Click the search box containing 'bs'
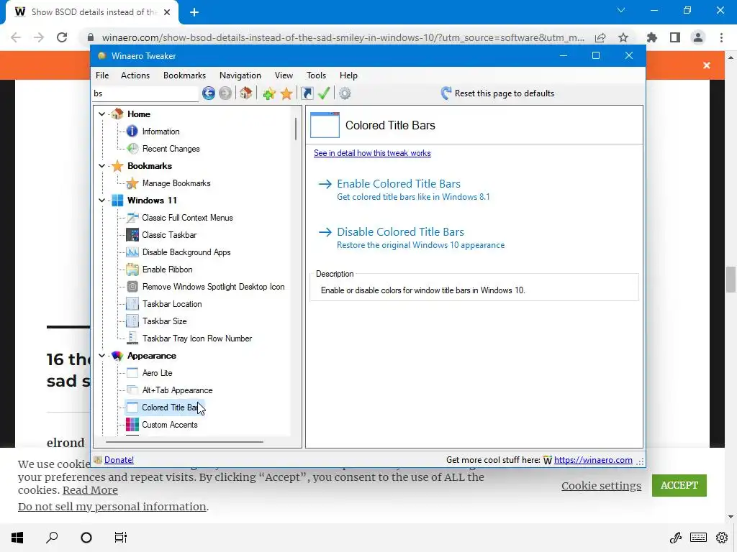 145,93
